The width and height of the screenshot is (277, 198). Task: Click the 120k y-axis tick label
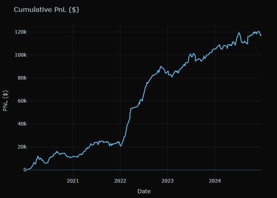(20, 32)
